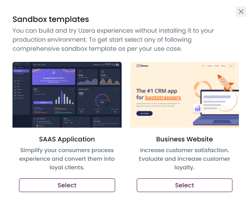Click the circular gauge in SAAS dashboard preview

click(102, 101)
